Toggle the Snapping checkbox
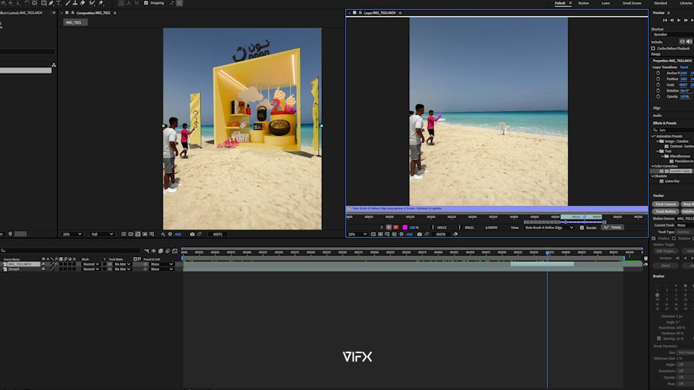Image resolution: width=694 pixels, height=390 pixels. click(146, 3)
